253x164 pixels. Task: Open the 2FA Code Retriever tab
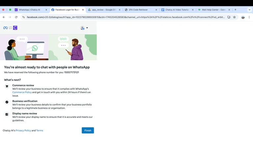tap(138, 10)
